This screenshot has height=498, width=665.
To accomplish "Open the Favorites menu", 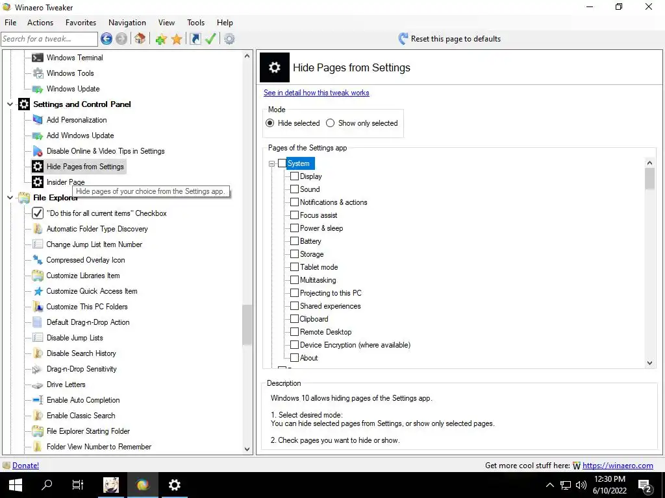I will point(81,23).
